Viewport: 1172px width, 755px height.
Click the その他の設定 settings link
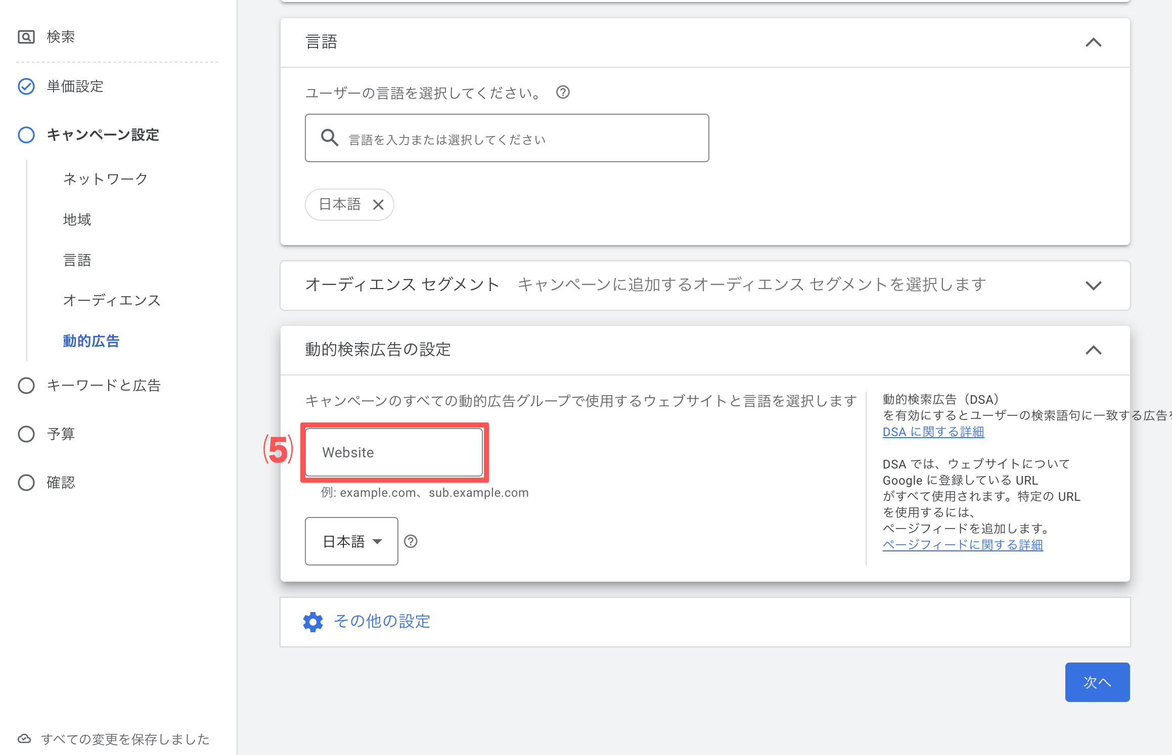click(x=382, y=621)
